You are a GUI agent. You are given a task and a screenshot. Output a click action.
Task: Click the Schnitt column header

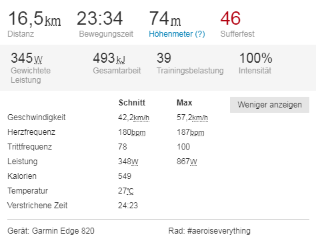click(132, 103)
